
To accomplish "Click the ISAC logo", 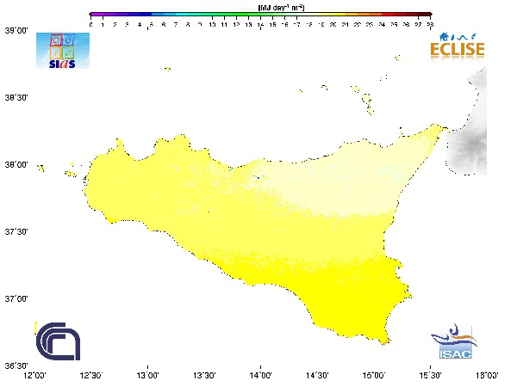I will (x=455, y=341).
